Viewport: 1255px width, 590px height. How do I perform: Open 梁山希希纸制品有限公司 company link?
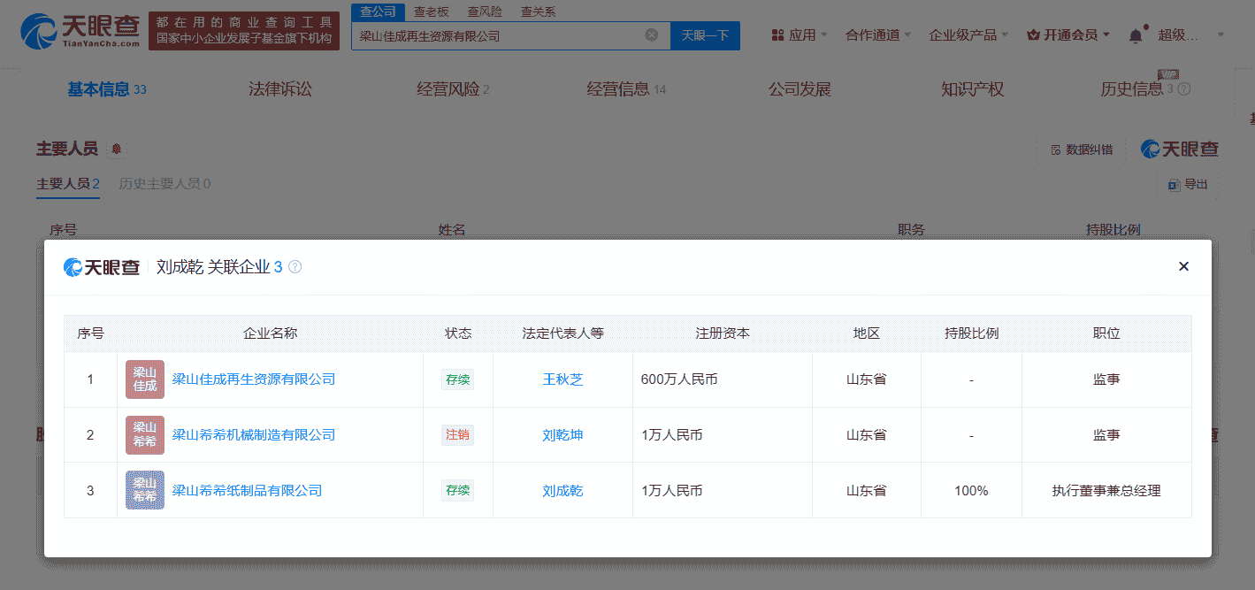[x=246, y=490]
